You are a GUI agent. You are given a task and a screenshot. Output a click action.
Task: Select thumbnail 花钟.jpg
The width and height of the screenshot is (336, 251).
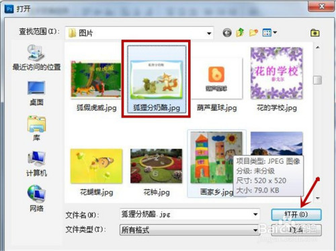pos(157,166)
